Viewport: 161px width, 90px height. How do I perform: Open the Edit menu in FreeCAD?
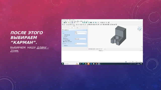(x=65, y=21)
